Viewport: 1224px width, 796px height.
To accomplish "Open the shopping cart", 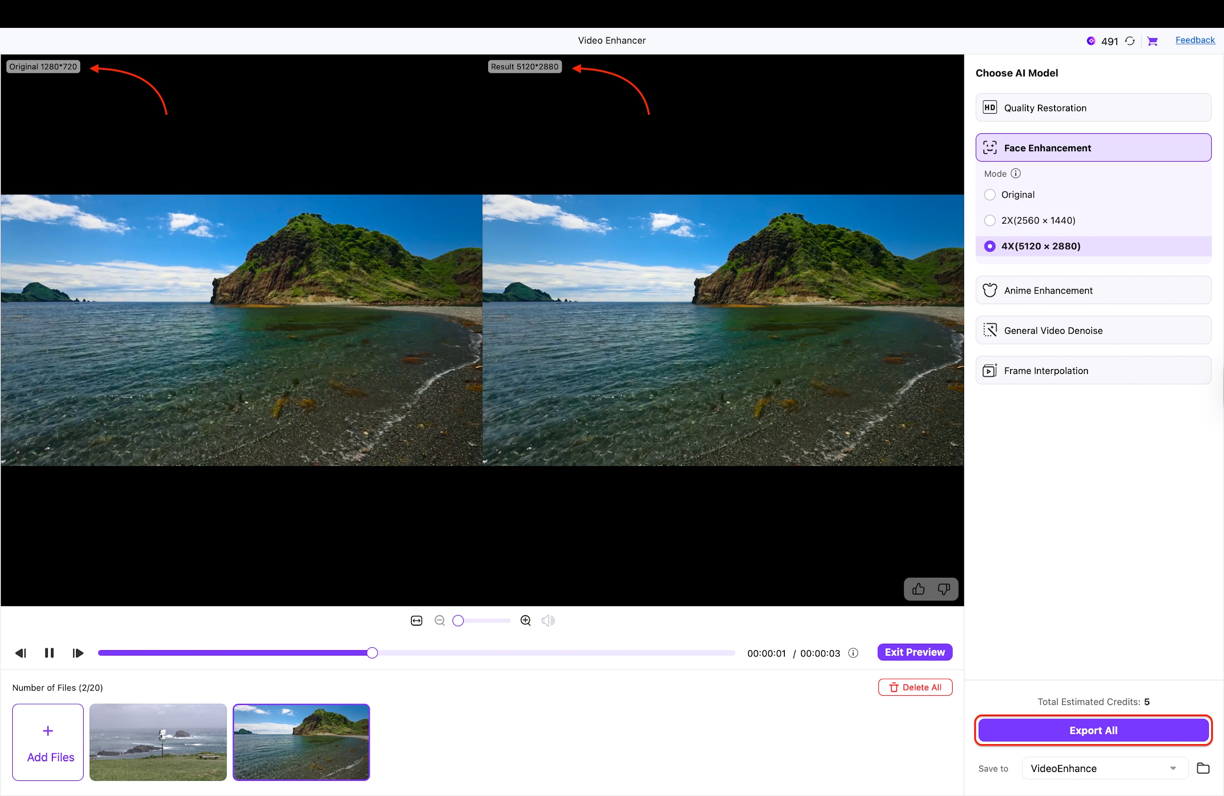I will coord(1153,41).
